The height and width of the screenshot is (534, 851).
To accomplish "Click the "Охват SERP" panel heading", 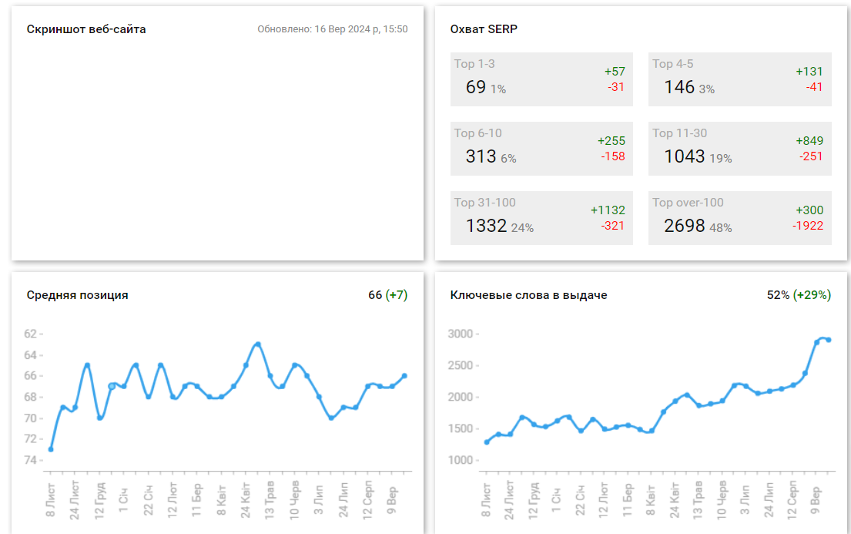I will pos(484,29).
